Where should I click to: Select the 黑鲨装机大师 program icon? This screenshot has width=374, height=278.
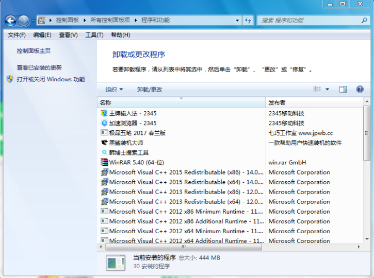click(x=104, y=143)
